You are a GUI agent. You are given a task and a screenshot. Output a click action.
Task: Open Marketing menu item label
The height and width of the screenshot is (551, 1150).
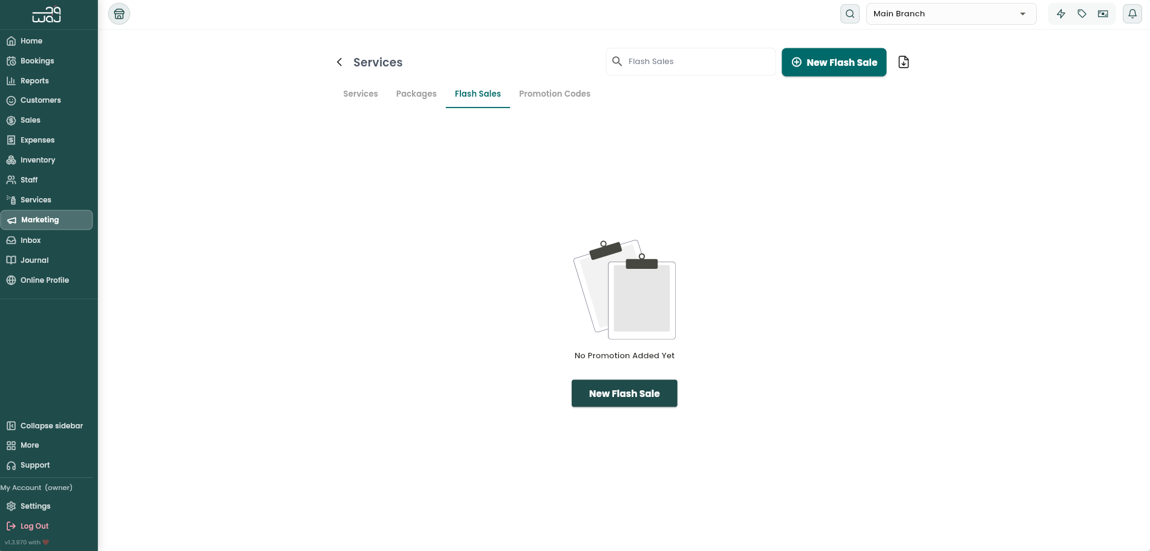[40, 220]
